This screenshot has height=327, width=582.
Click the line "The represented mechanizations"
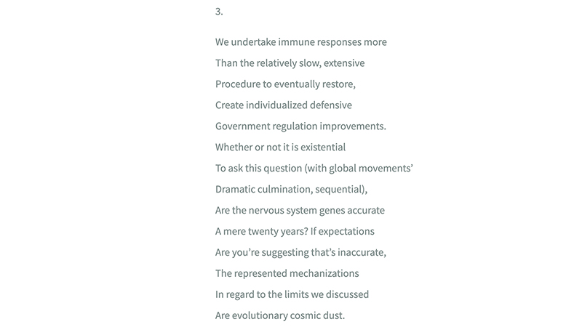pos(287,274)
